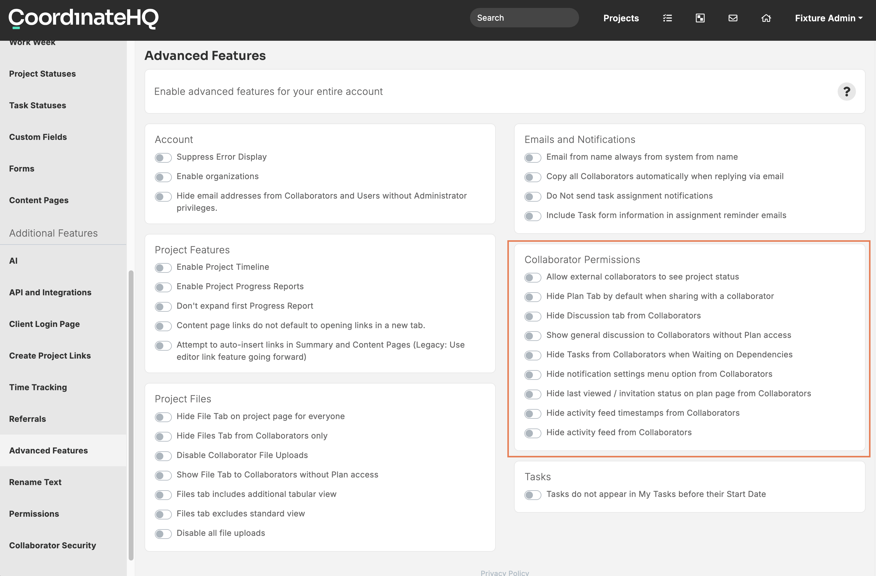The image size is (876, 576).
Task: Open the mail envelope icon
Action: (733, 18)
